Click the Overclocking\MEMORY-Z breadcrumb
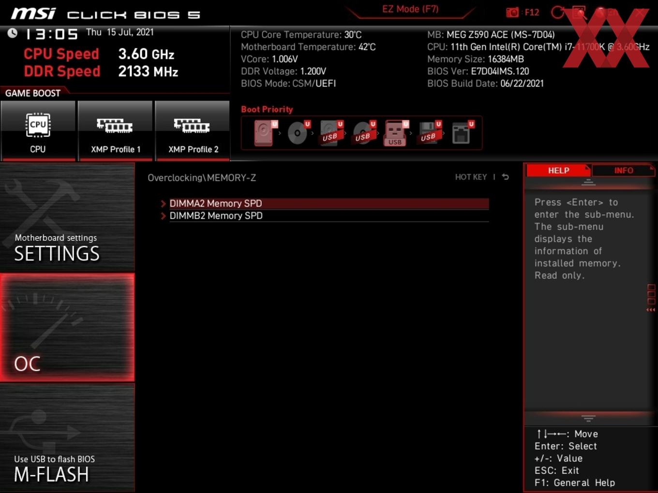Viewport: 658px width, 493px height. click(x=202, y=177)
